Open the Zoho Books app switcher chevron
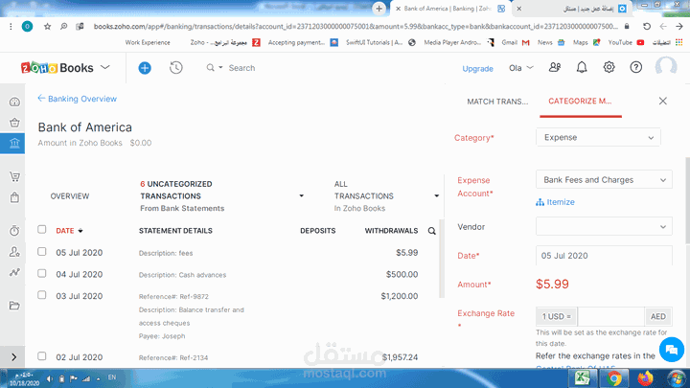Viewport: 690px width, 388px height. pyautogui.click(x=104, y=67)
